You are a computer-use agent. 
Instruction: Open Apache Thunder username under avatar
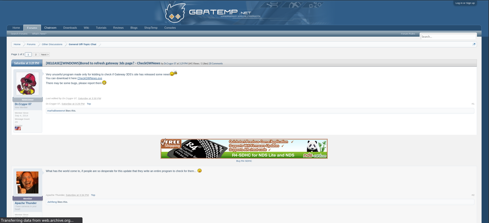[x=26, y=203]
